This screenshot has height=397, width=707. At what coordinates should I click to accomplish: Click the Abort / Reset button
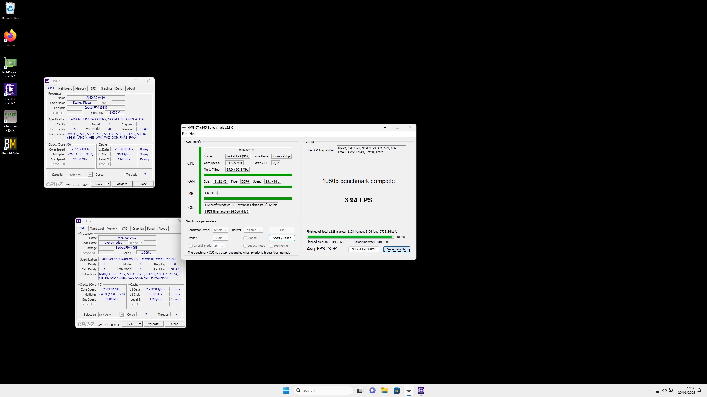tap(282, 238)
